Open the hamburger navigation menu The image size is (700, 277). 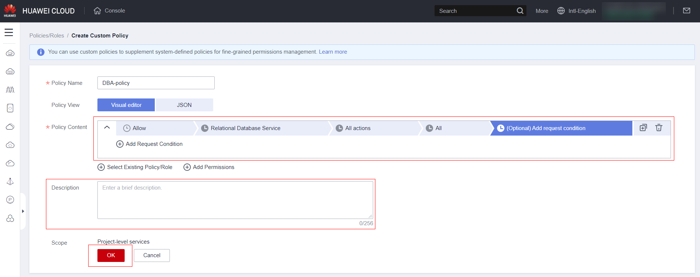[x=9, y=33]
